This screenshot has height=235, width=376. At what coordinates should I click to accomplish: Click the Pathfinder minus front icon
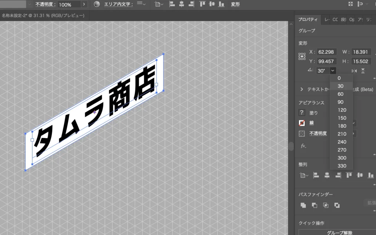[x=314, y=205]
